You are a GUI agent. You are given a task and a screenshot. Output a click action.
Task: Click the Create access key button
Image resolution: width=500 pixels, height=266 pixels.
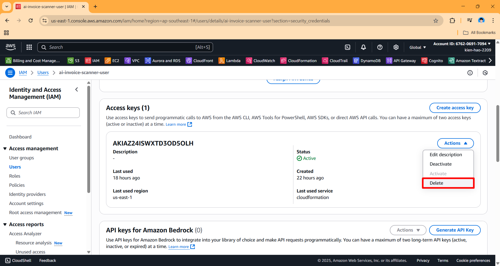point(455,108)
